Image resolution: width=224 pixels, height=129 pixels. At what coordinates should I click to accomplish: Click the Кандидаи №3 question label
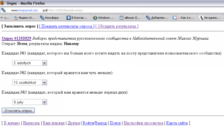[65, 92]
